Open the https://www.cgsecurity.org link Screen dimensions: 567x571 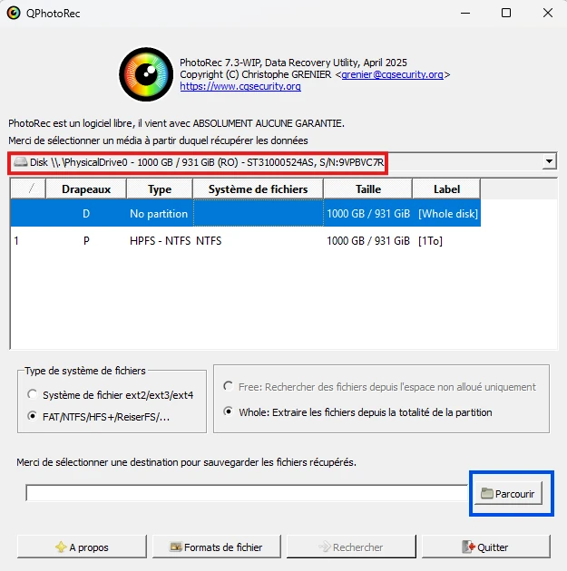point(240,86)
